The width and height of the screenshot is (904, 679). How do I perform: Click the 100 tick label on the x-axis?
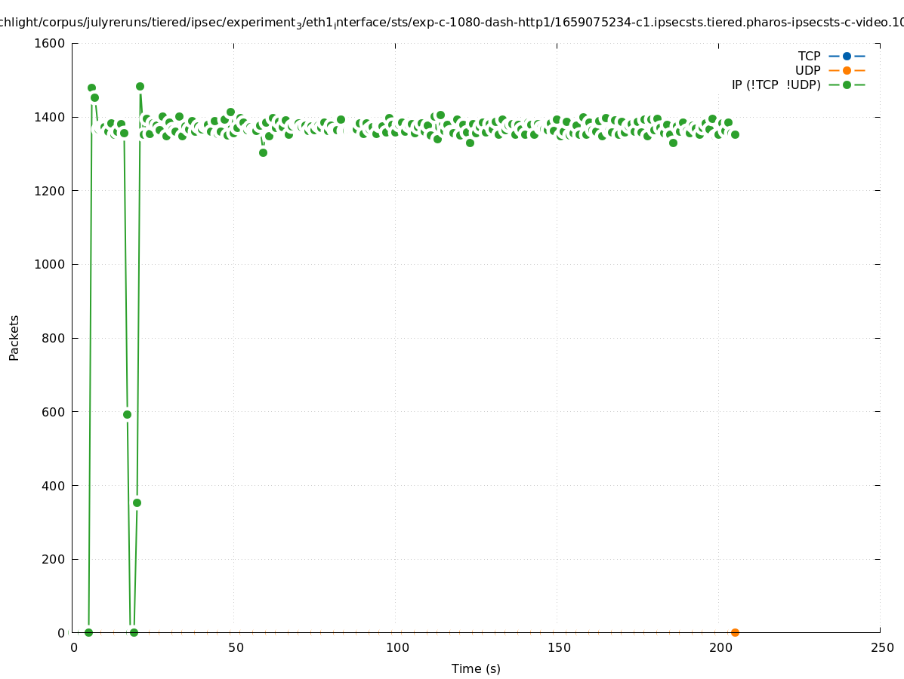397,647
